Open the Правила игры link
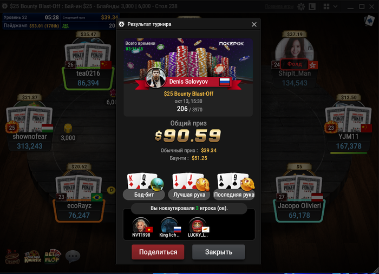The image size is (379, 274). (x=279, y=6)
